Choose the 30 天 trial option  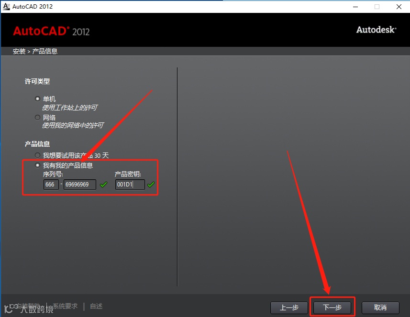pos(37,155)
